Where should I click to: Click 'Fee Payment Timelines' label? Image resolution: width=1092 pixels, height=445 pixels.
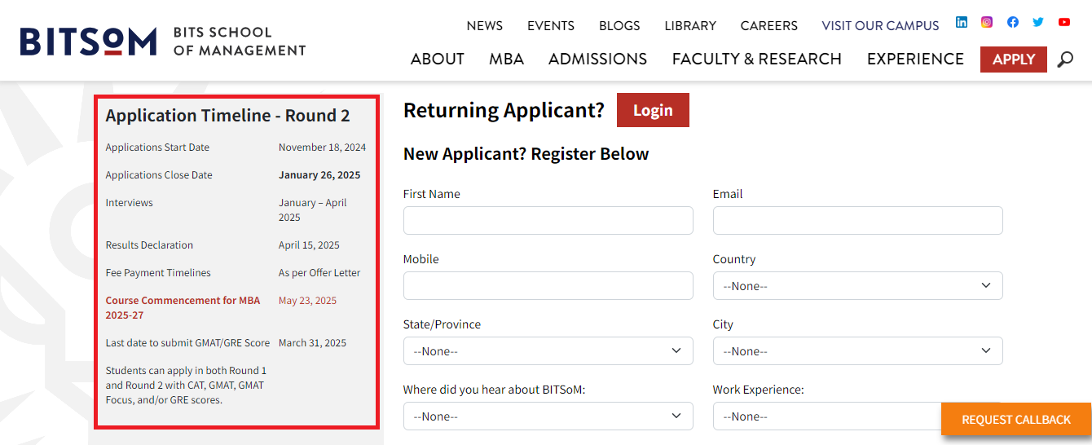click(x=158, y=273)
